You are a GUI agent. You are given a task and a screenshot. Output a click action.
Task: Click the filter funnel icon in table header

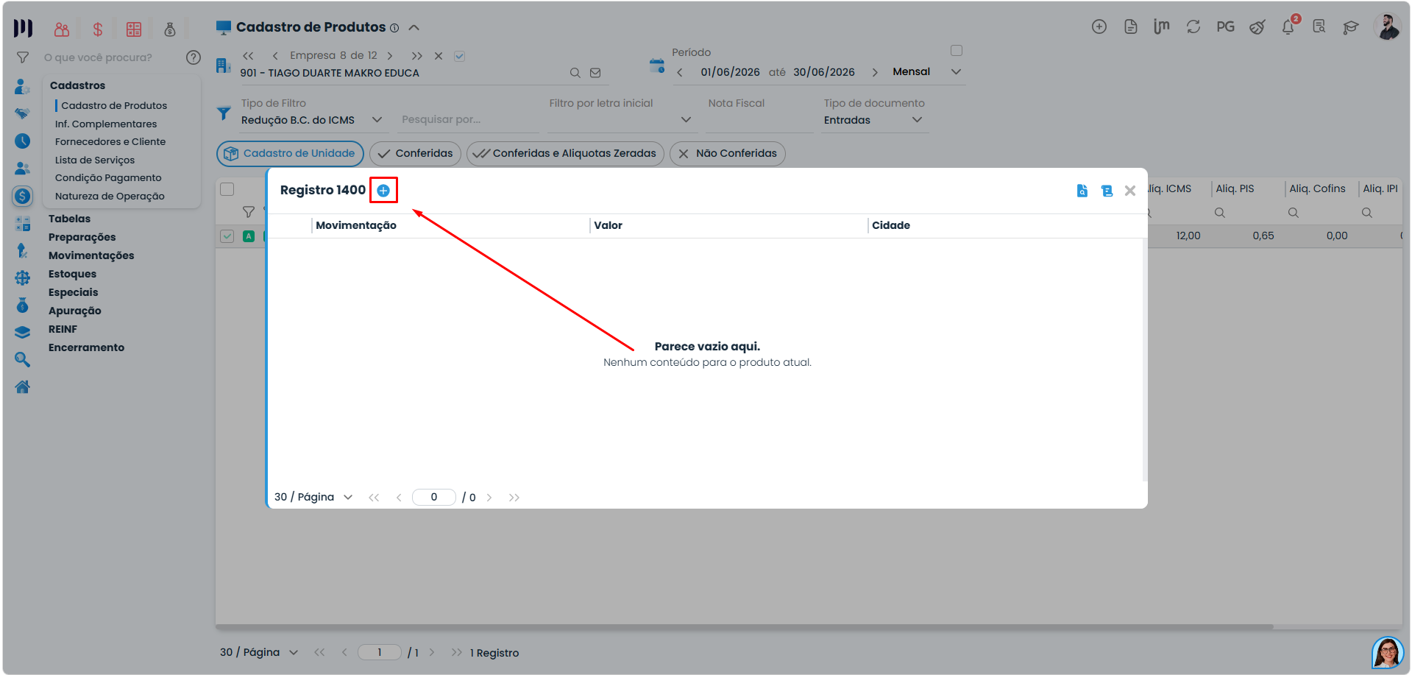coord(249,213)
